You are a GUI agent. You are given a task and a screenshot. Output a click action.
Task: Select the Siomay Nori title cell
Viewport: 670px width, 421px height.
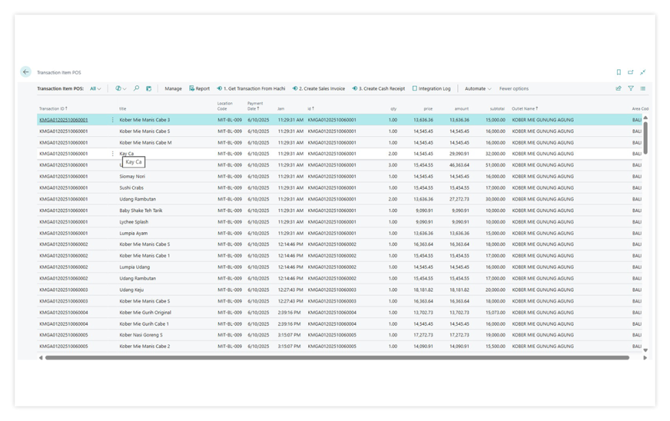click(x=132, y=177)
